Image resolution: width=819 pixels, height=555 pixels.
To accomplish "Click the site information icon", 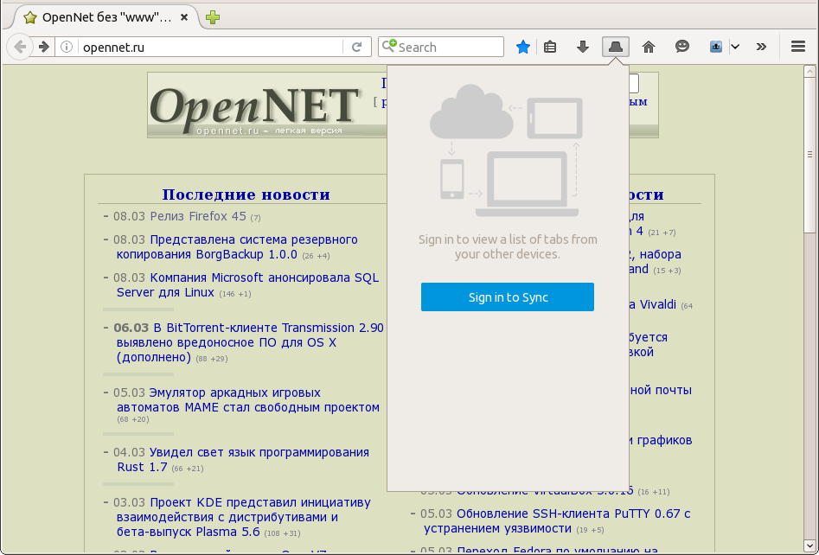I will [67, 48].
